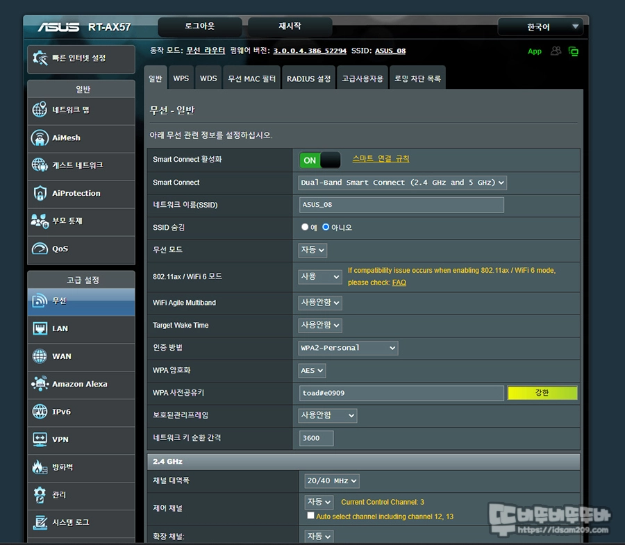Click the green network status icon in header
Screen dimensions: 625x545
(x=573, y=51)
